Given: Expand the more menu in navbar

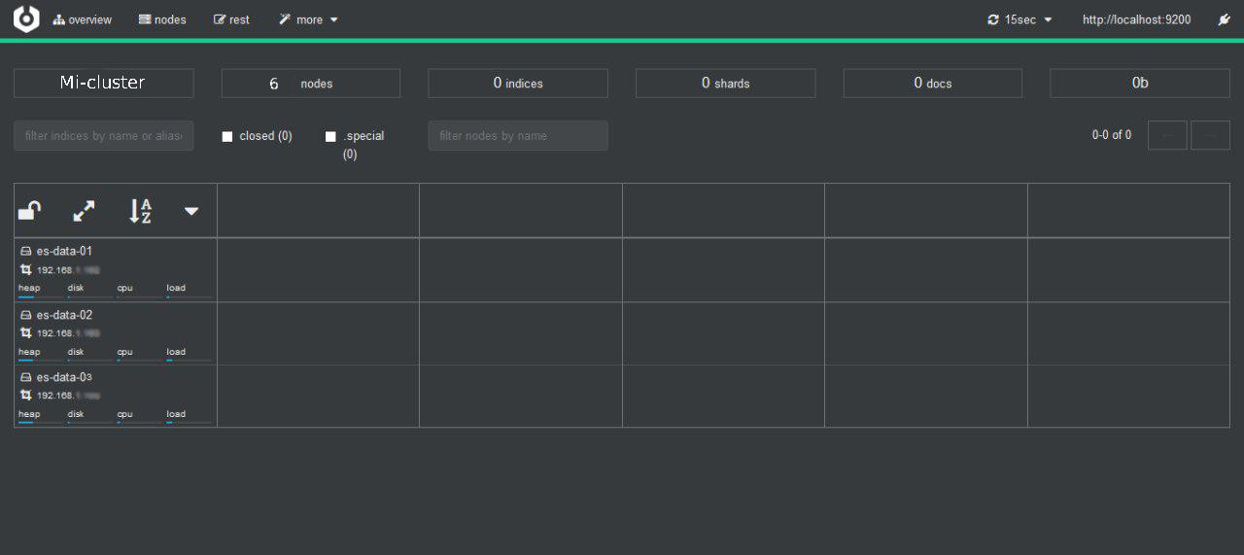Looking at the screenshot, I should point(308,19).
